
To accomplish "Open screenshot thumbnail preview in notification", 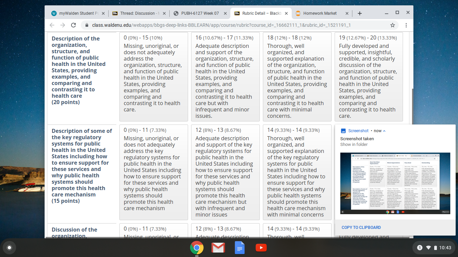I will [395, 183].
